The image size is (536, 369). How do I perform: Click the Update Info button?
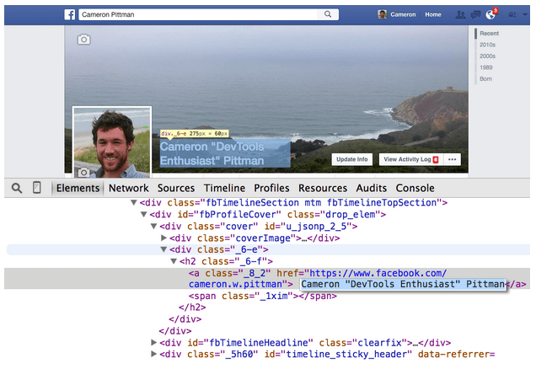tap(352, 159)
